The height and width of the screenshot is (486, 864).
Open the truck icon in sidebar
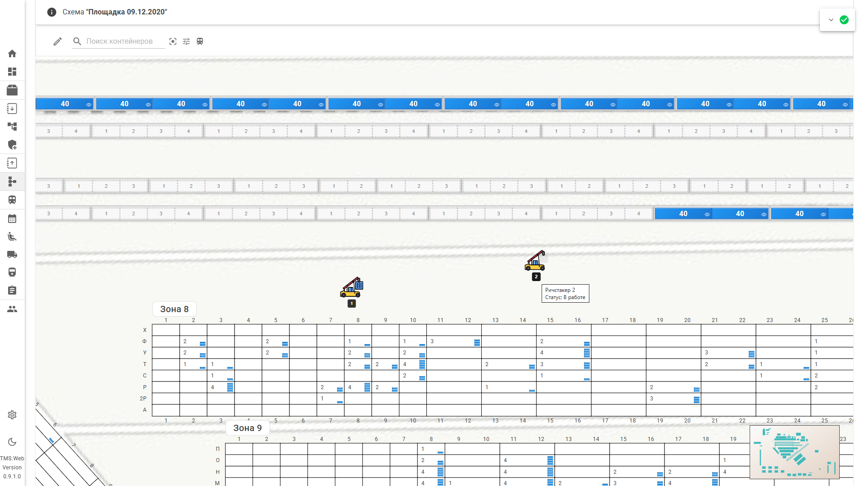point(12,254)
